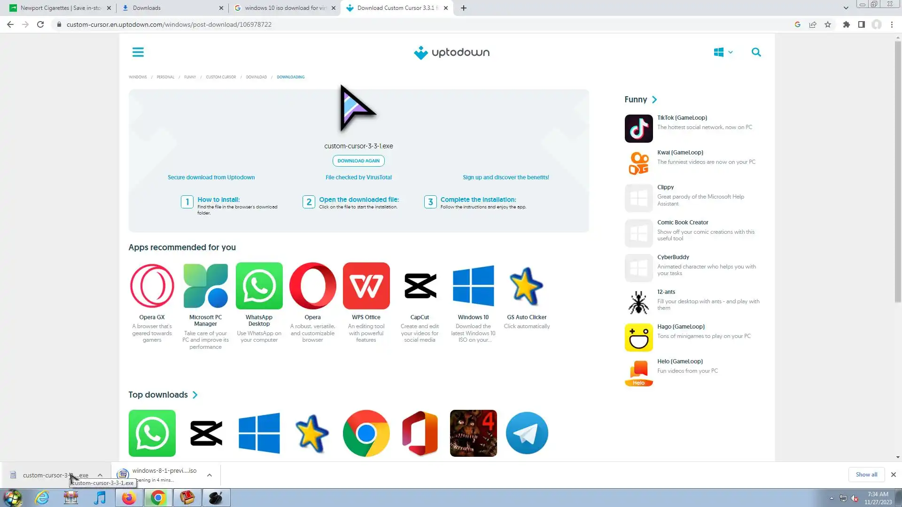Viewport: 902px width, 507px height.
Task: Open the Uptodown hamburger menu
Action: (x=138, y=52)
